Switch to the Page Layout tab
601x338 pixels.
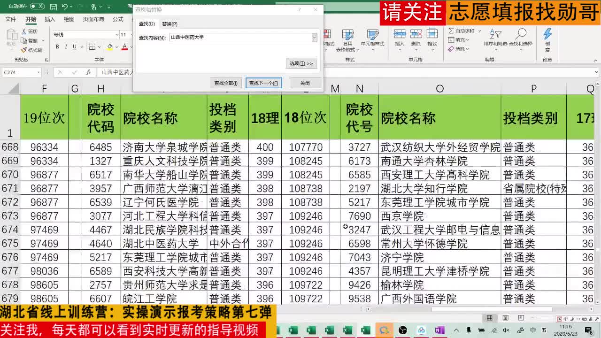click(93, 19)
